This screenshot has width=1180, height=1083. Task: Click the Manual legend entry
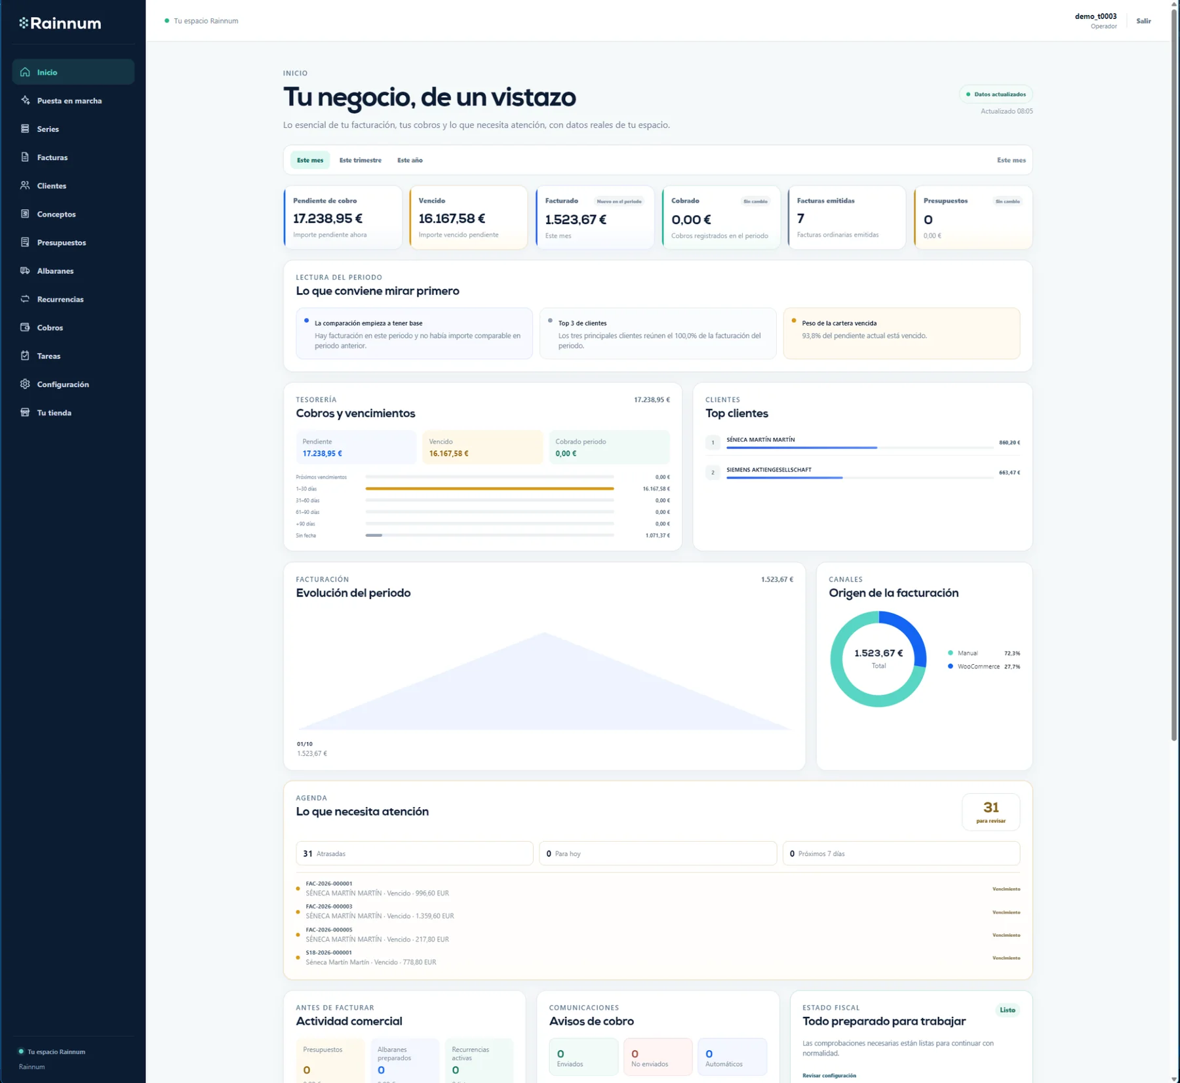[x=984, y=653]
